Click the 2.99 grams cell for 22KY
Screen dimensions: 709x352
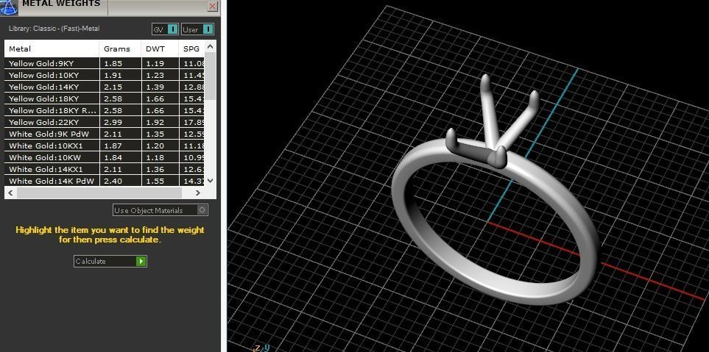click(x=120, y=122)
